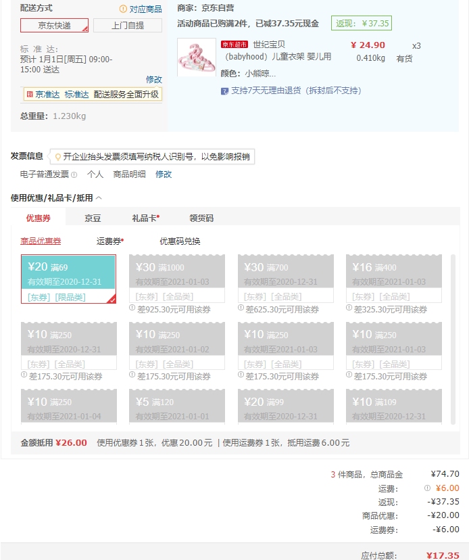
Task: Click info icon beside 差925.30元可用该券
Action: coord(132,308)
